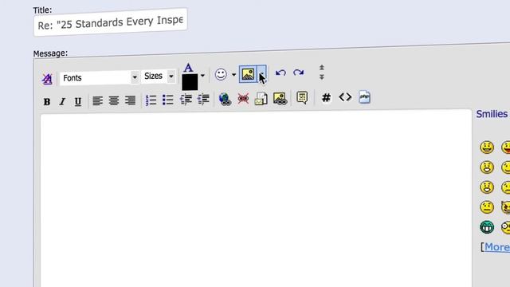Wrap selection in QUOTE tags
The width and height of the screenshot is (510, 287).
[x=302, y=97]
